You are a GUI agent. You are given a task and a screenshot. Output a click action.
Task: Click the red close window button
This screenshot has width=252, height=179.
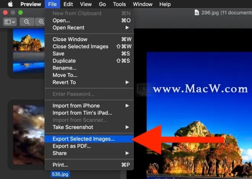[x=5, y=13]
